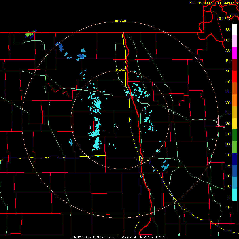Pick the cyan swatch in the color scale
This screenshot has height=239, width=239.
click(234, 195)
